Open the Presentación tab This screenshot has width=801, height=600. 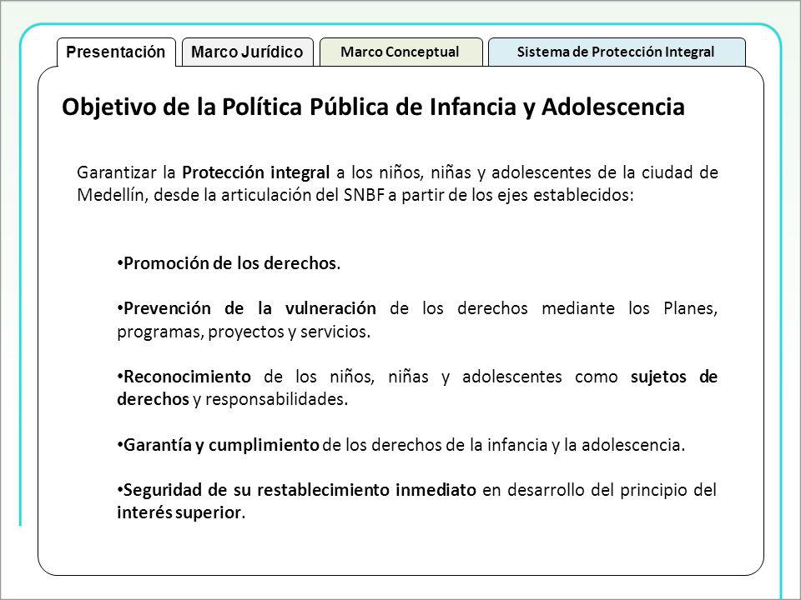tap(116, 52)
